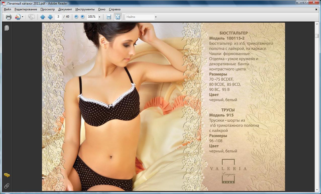Screen dimensions: 321x194
Task: Close the Adobe Reader window
Action: click(x=314, y=3)
